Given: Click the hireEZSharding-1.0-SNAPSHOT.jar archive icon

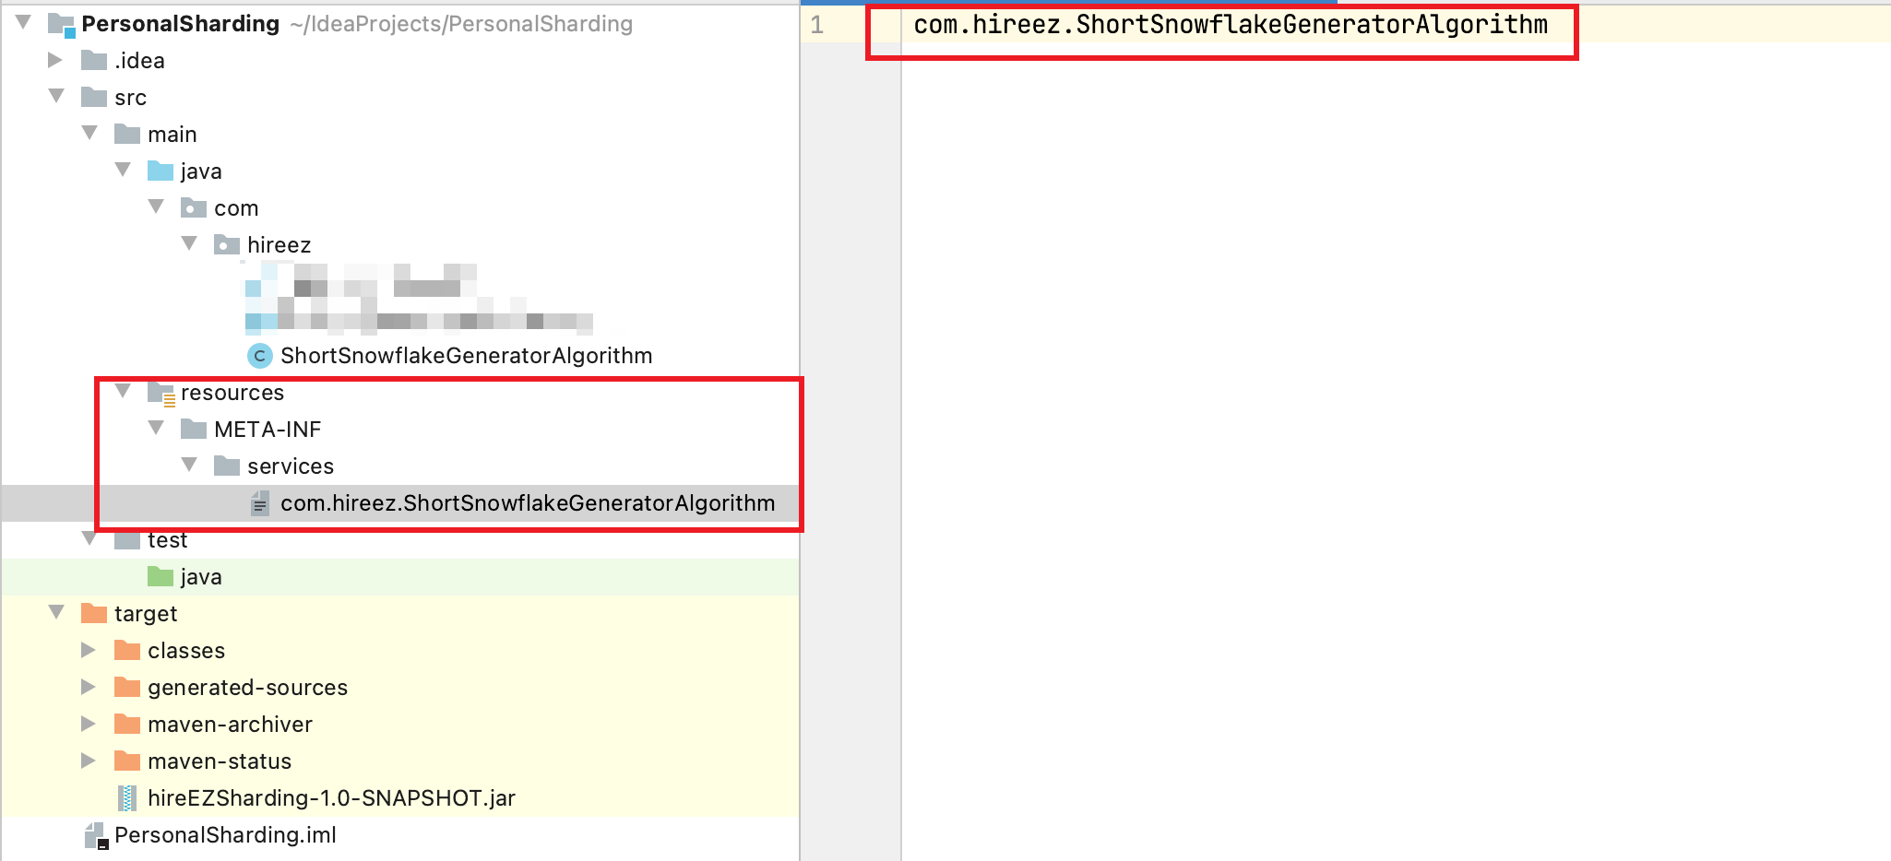Looking at the screenshot, I should pos(127,797).
